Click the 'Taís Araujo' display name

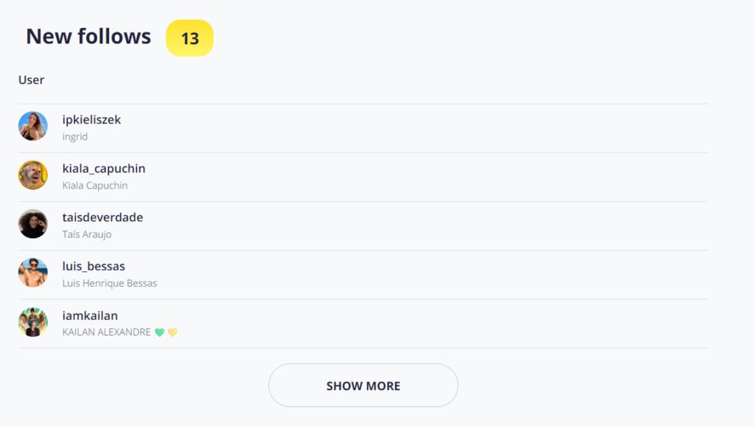[87, 235]
